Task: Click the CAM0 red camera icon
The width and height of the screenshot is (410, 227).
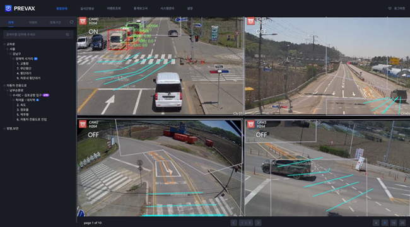Action: coord(83,21)
